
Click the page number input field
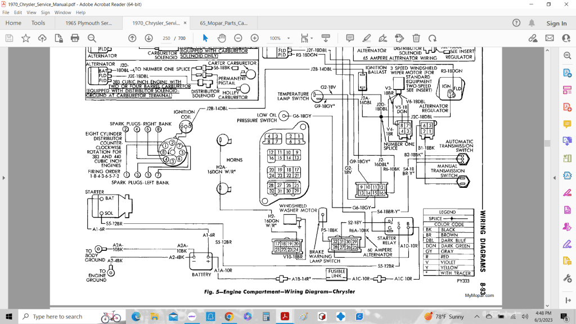[x=166, y=38]
